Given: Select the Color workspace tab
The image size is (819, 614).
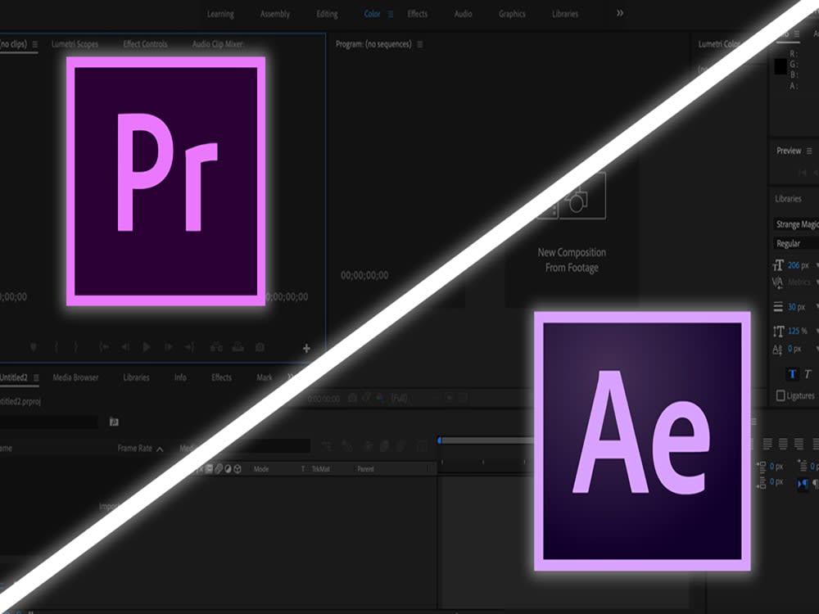Looking at the screenshot, I should pyautogui.click(x=372, y=14).
